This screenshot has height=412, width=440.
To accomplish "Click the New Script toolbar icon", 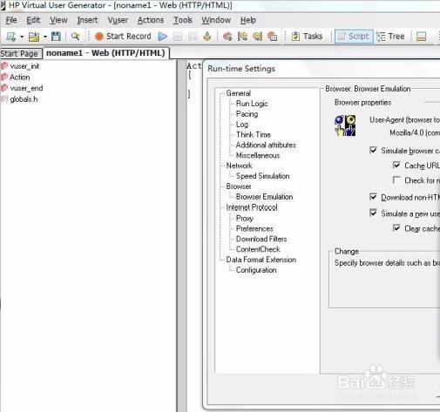I will [x=10, y=37].
